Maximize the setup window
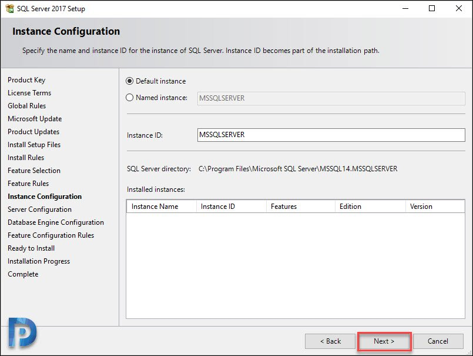The width and height of the screenshot is (473, 356). [432, 8]
